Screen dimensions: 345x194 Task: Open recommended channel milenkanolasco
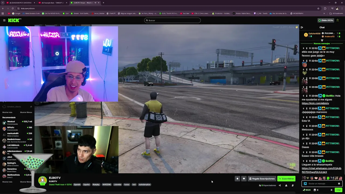(x=17, y=152)
